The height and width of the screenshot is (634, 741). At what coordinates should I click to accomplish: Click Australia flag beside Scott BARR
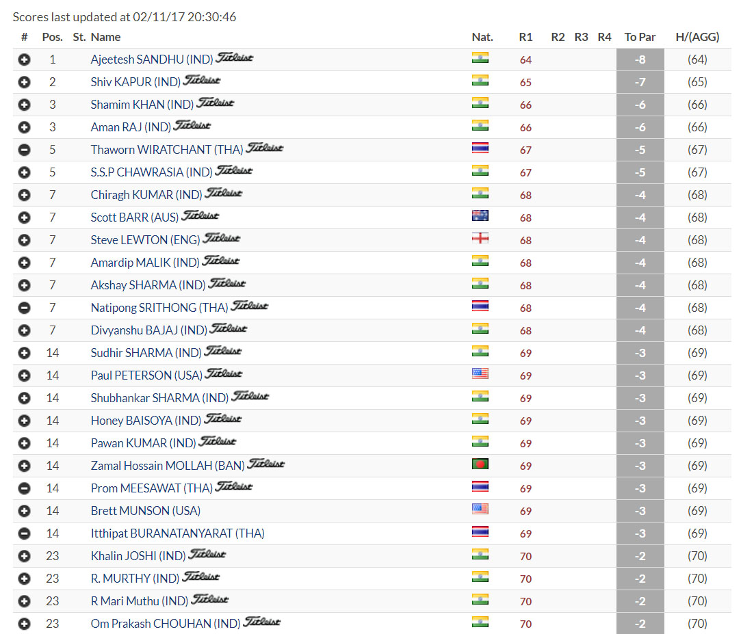(480, 216)
